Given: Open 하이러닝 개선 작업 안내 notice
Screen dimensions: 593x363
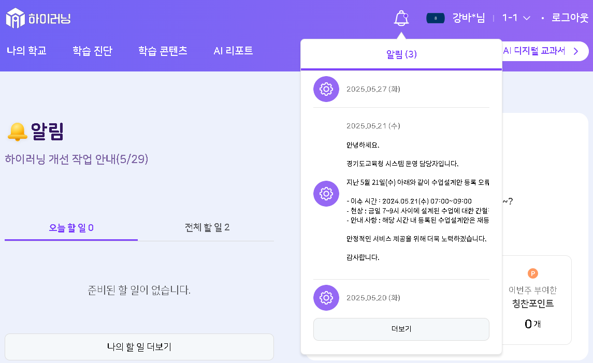Looking at the screenshot, I should pos(77,159).
